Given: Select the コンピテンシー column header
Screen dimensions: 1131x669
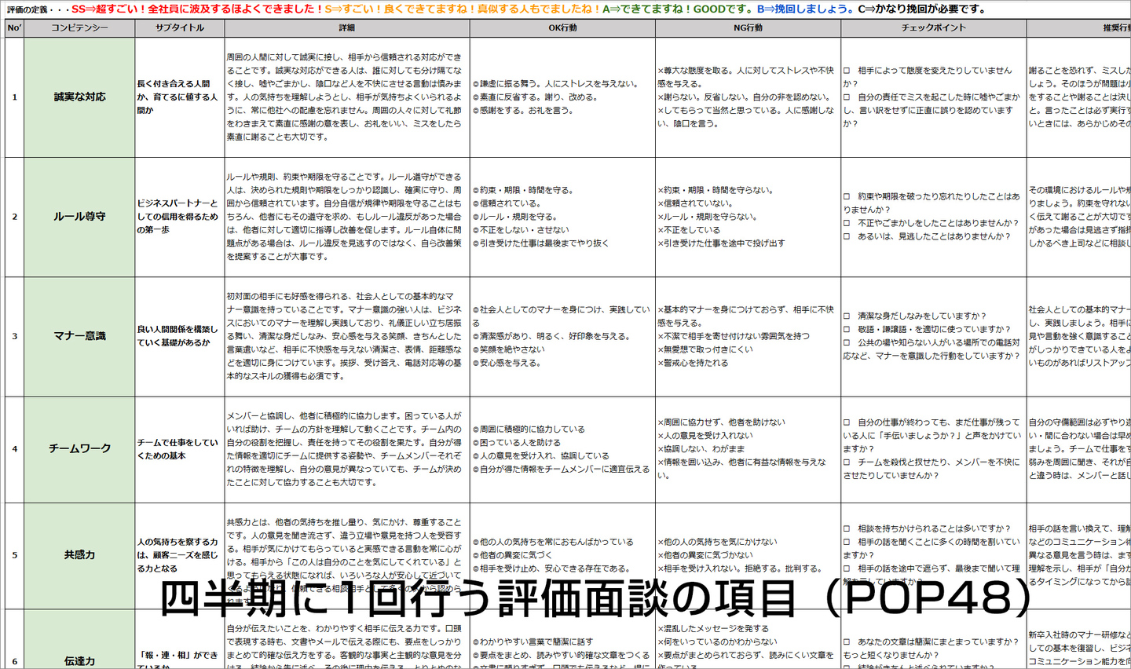Looking at the screenshot, I should tap(79, 27).
